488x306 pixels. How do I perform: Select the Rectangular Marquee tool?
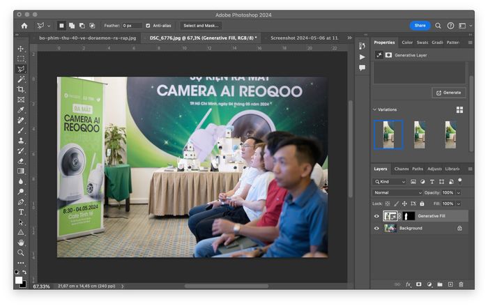click(21, 59)
